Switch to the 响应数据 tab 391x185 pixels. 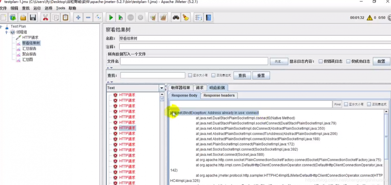217,88
